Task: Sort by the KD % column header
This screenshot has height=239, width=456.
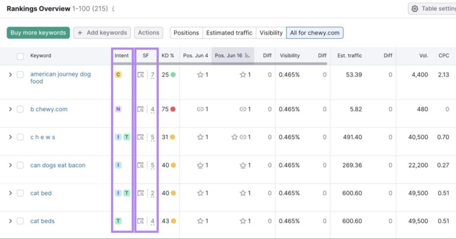Action: (168, 56)
